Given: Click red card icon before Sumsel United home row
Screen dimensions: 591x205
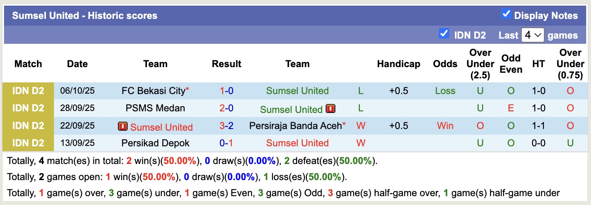Looking at the screenshot, I should coord(123,127).
